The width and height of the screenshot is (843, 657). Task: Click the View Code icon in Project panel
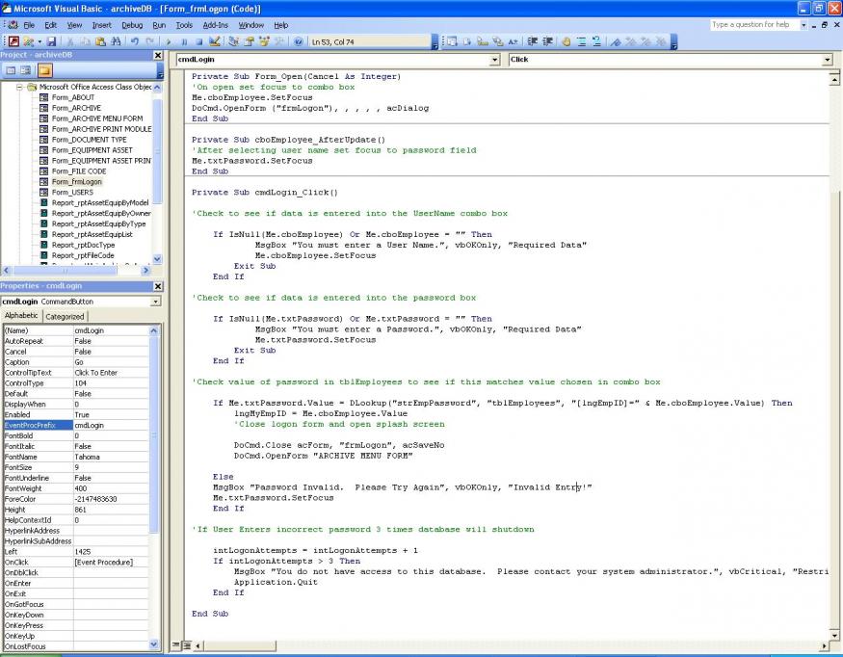click(11, 70)
